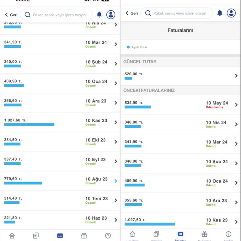Image resolution: width=241 pixels, height=241 pixels.
Task: Open the 520,00 TL current amount chevron
Action: point(236,76)
